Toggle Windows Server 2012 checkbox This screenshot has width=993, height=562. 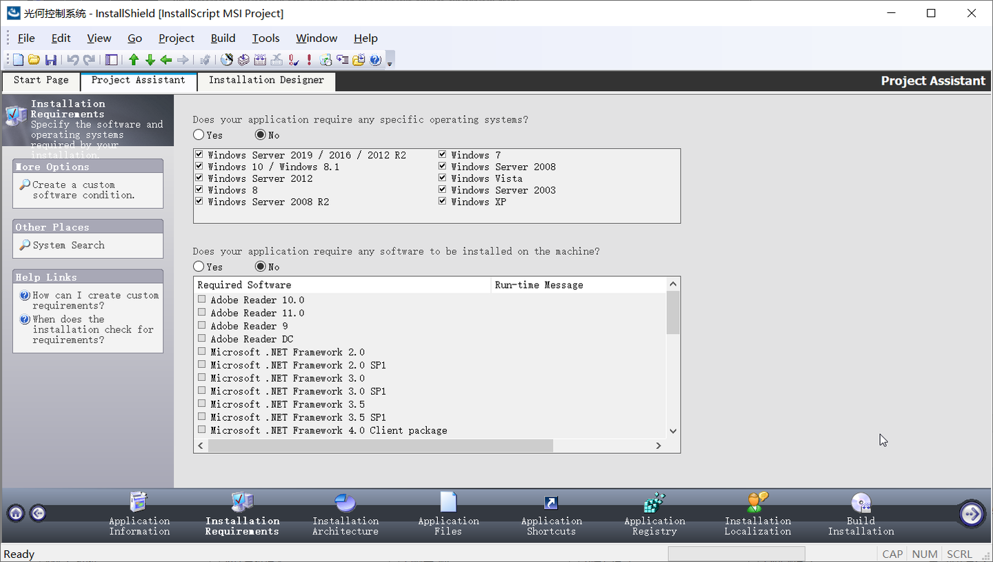(x=199, y=178)
